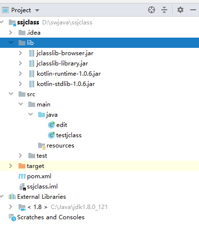Image resolution: width=199 pixels, height=252 pixels.
Task: Select the edit class label
Action: pyautogui.click(x=62, y=125)
